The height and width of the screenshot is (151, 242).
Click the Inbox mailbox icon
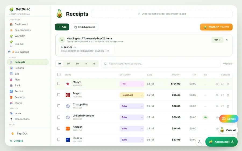11,113
